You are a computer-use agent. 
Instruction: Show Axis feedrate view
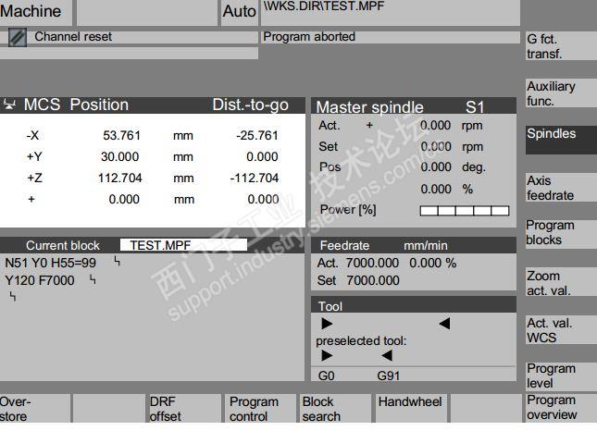coord(561,188)
